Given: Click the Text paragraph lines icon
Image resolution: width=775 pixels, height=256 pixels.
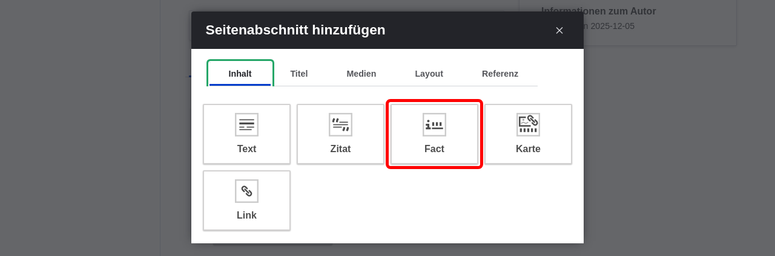Looking at the screenshot, I should 246,124.
